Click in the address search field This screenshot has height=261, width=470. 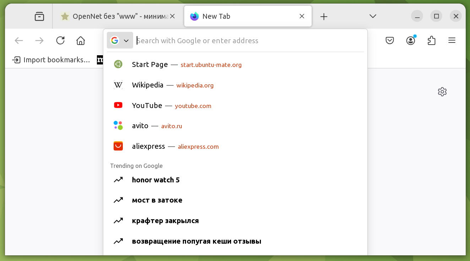pyautogui.click(x=248, y=41)
